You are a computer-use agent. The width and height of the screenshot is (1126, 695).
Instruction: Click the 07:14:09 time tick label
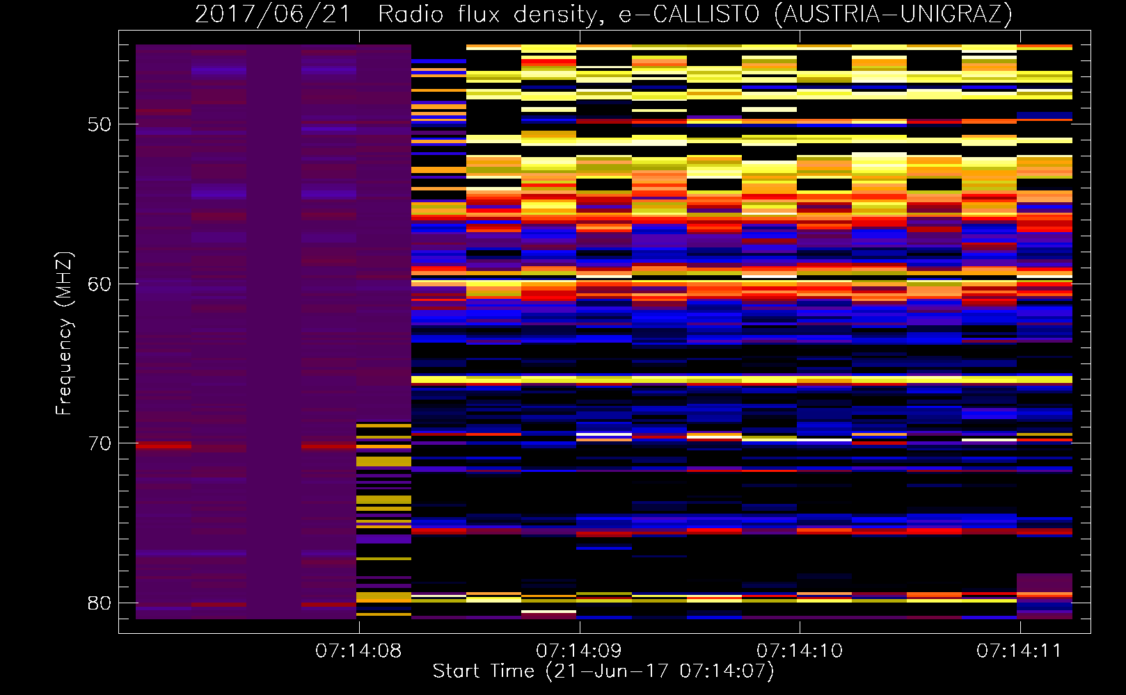click(579, 651)
